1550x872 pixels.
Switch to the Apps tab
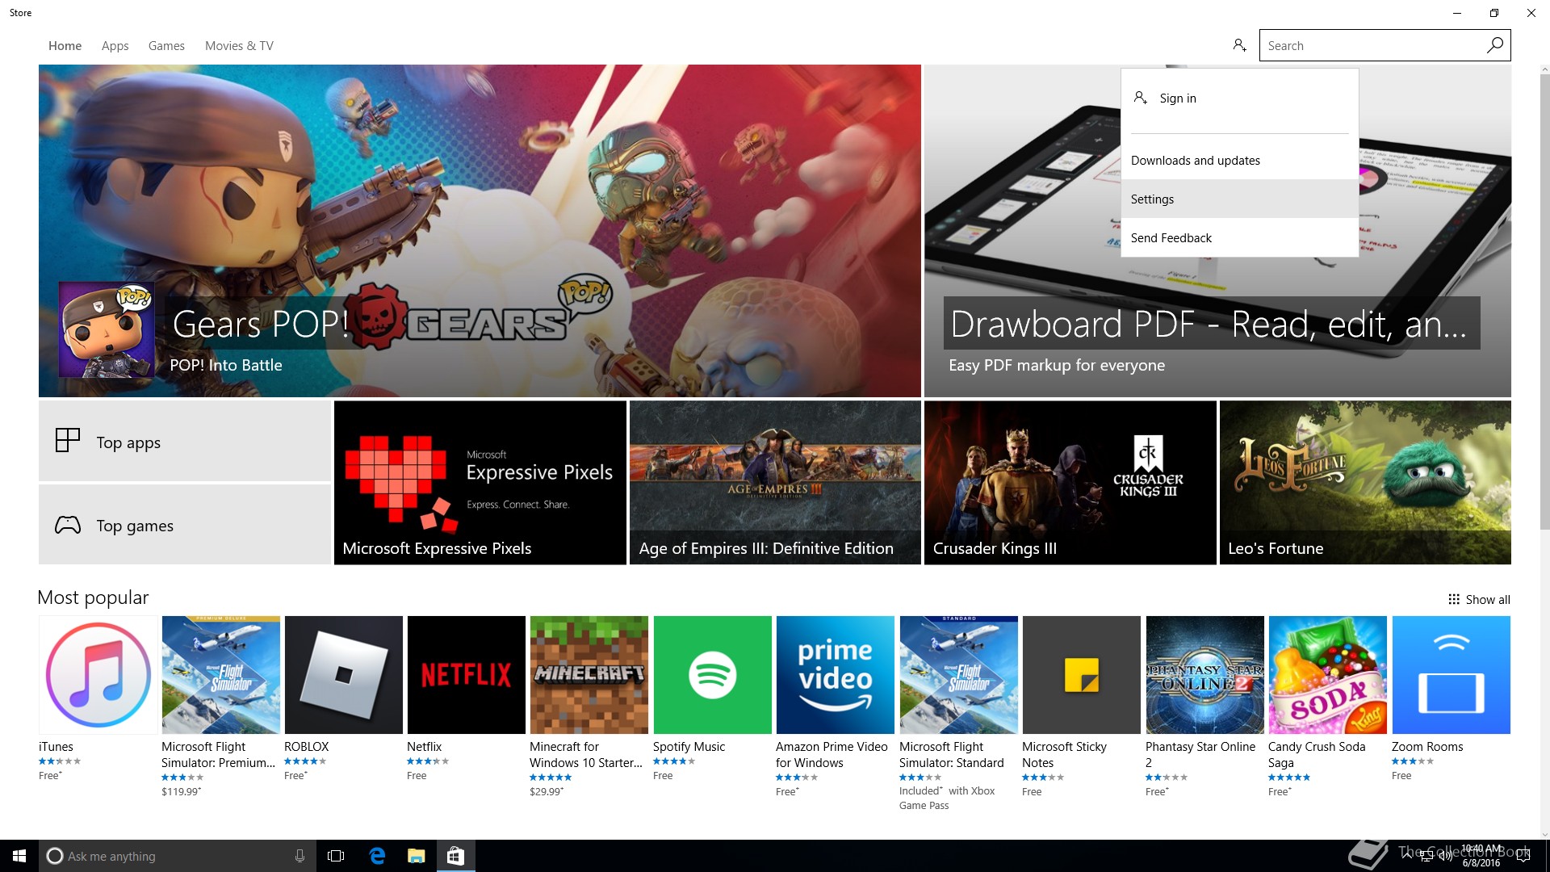[x=115, y=46]
